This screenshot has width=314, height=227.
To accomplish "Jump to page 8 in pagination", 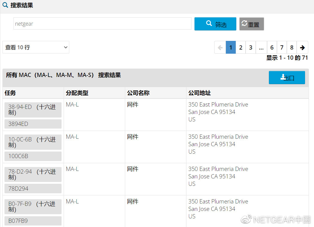I will point(292,47).
